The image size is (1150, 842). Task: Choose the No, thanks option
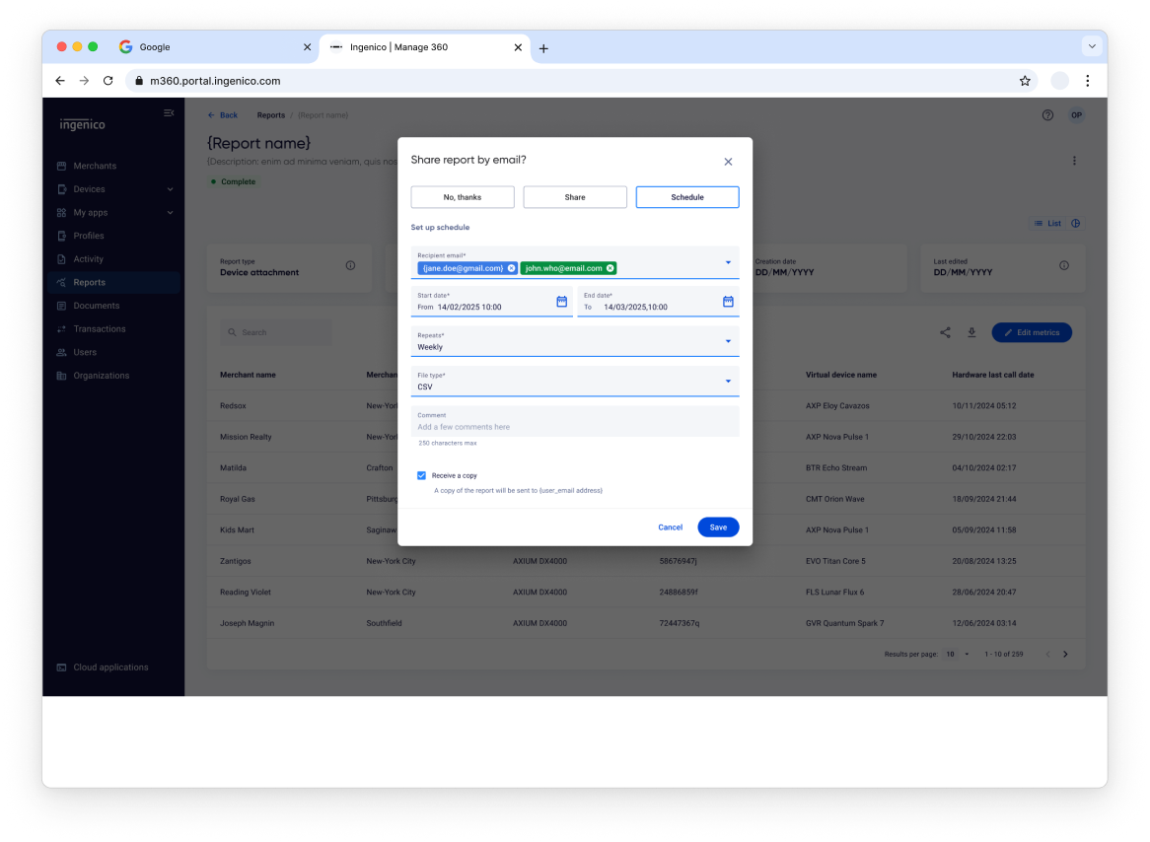pos(463,197)
